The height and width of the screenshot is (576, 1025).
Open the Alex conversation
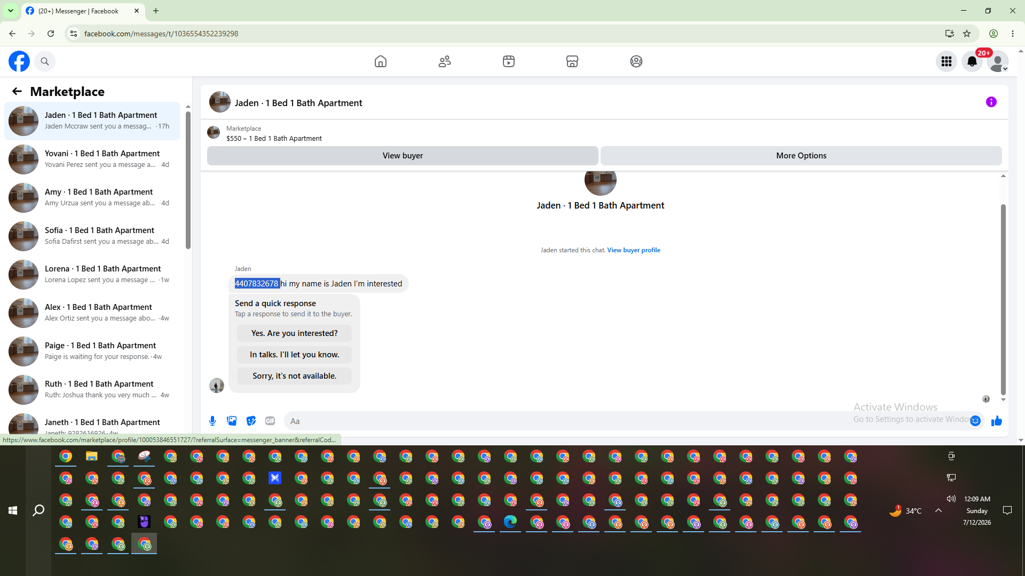[92, 313]
